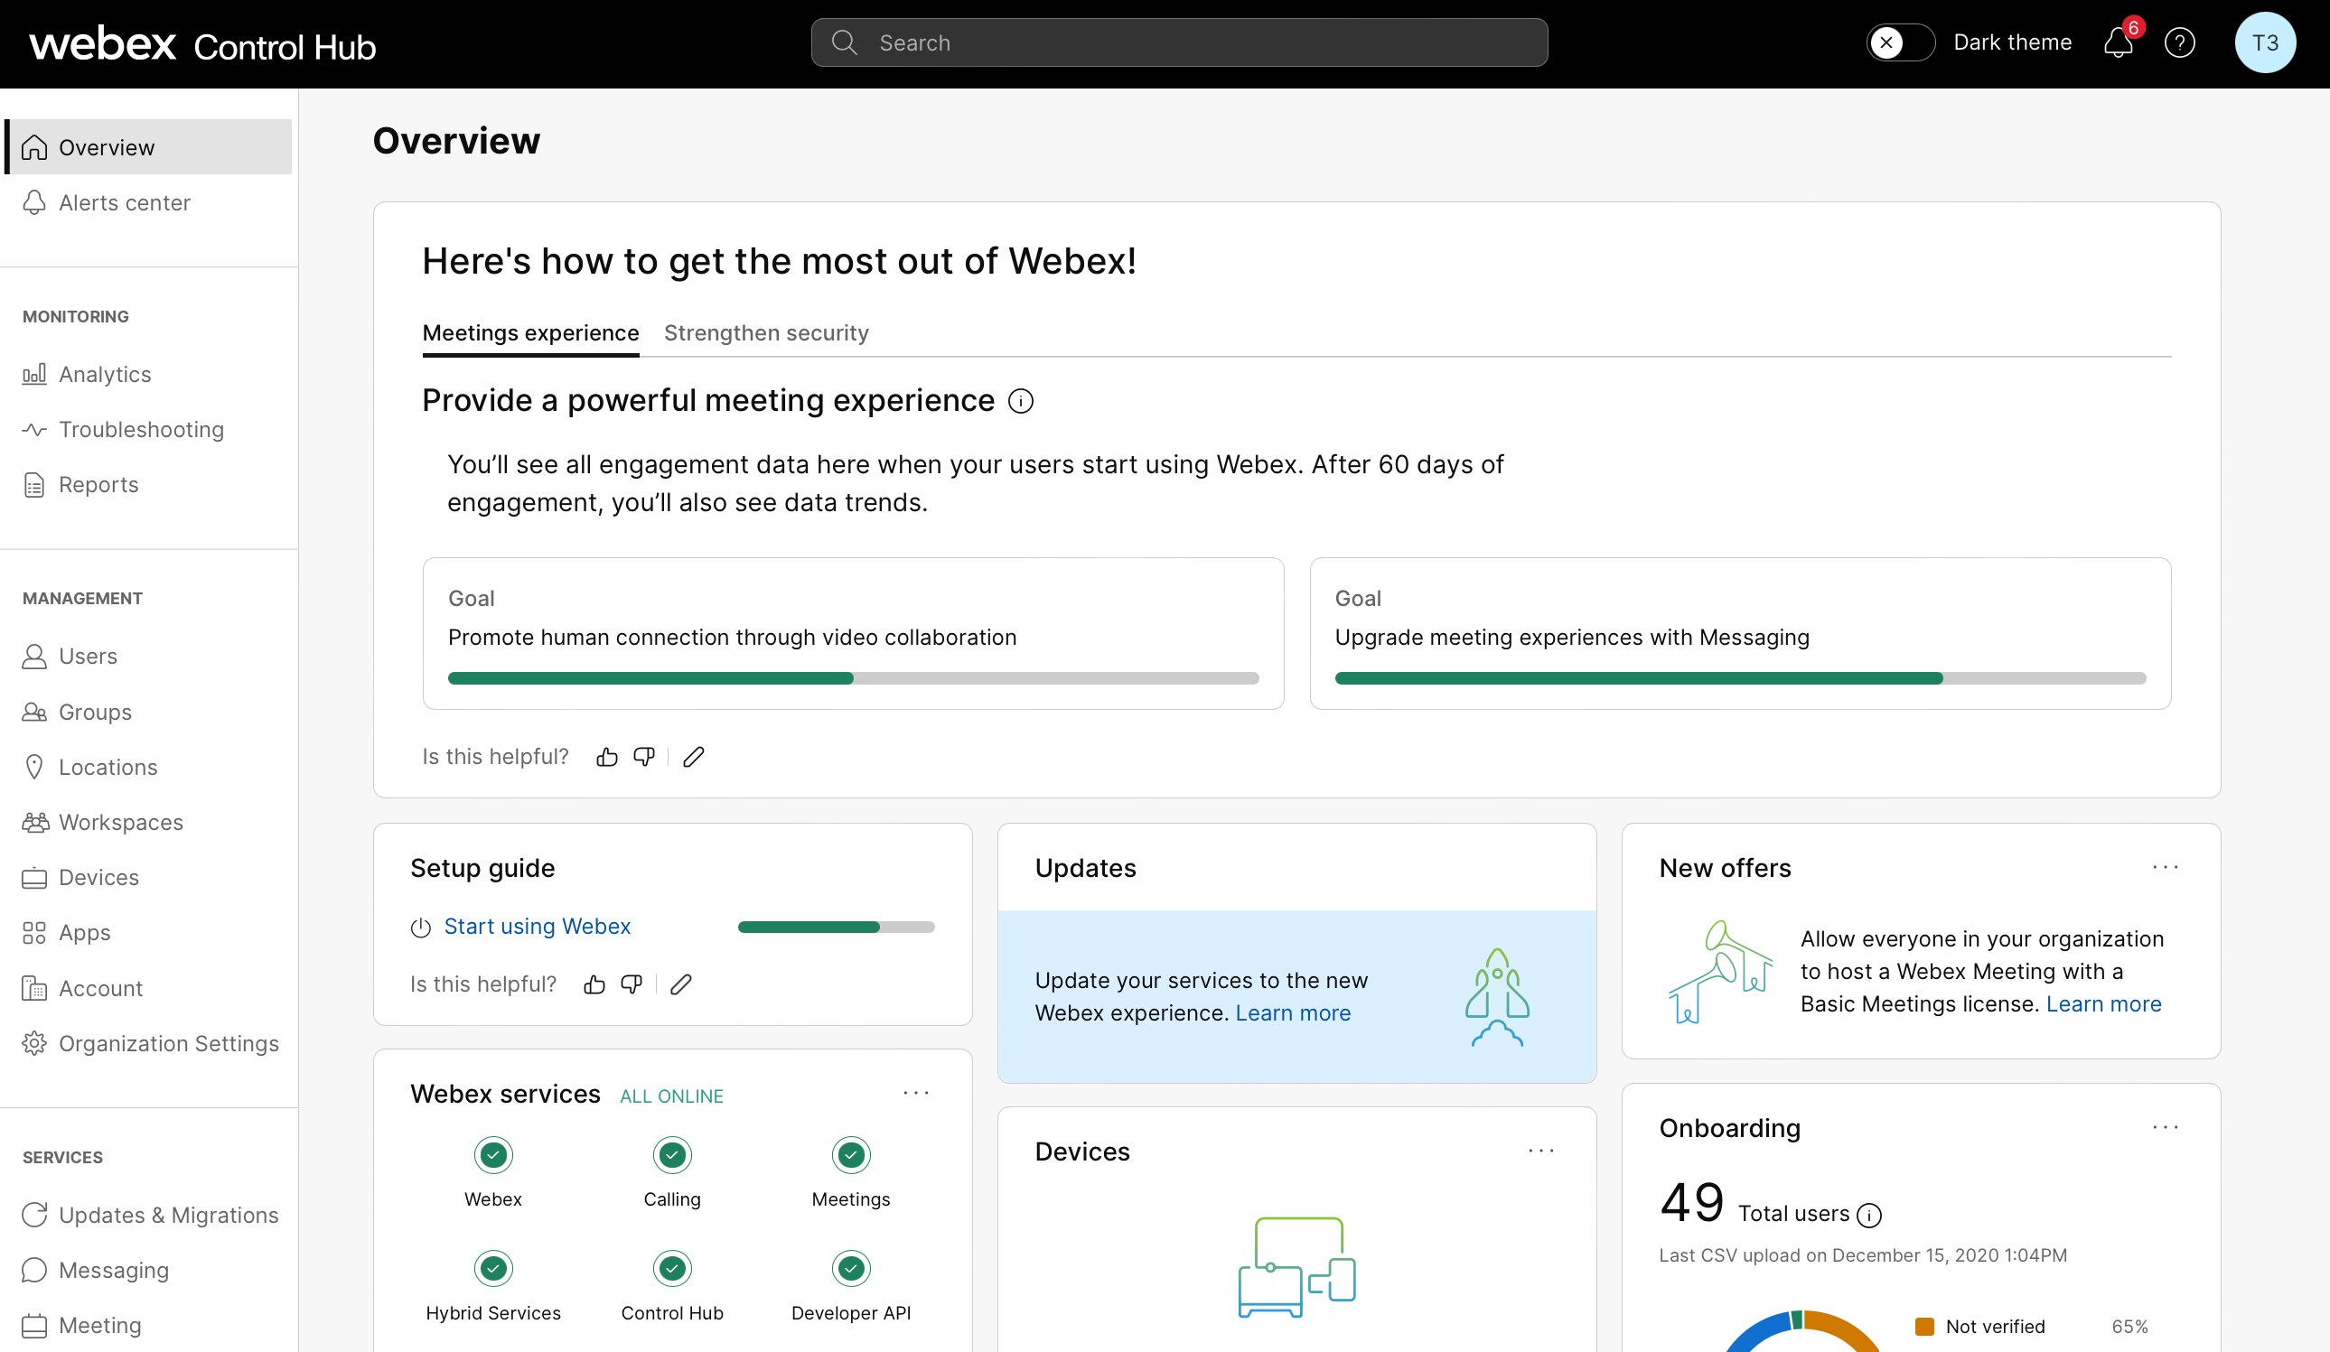Open the Onboarding card ellipsis menu
The image size is (2330, 1352).
pyautogui.click(x=2165, y=1127)
